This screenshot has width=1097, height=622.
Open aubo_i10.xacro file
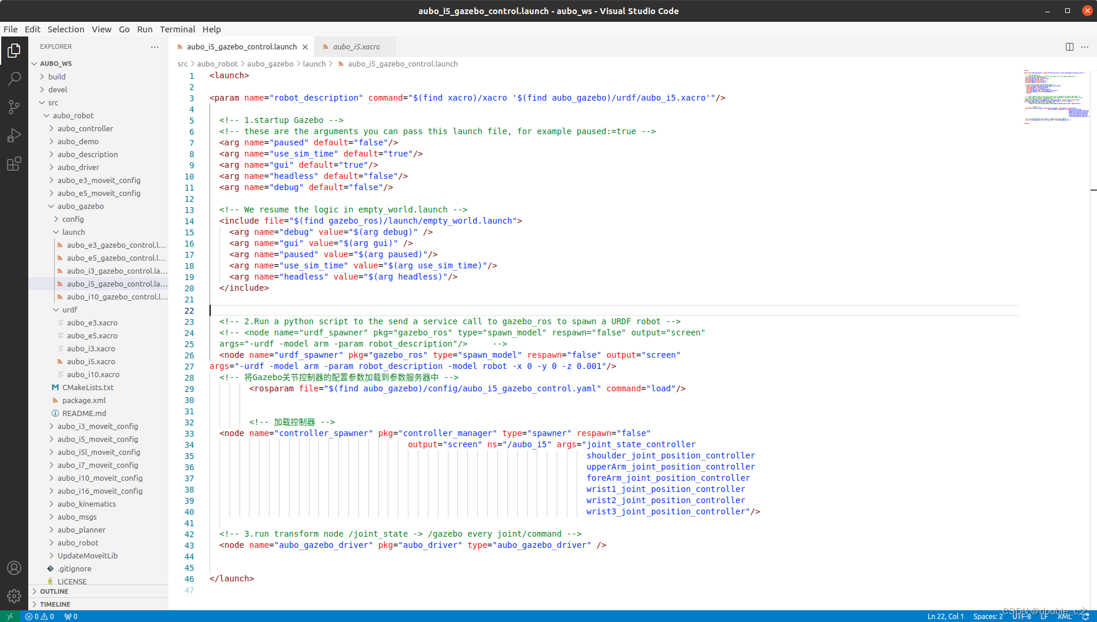(x=98, y=374)
